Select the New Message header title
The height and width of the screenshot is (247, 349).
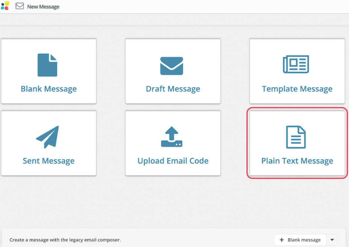(x=43, y=7)
